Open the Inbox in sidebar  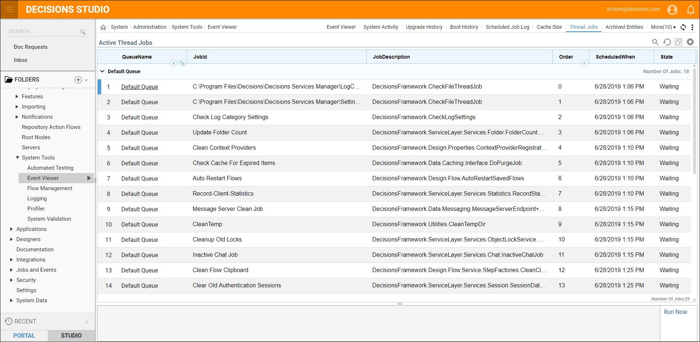pyautogui.click(x=20, y=60)
